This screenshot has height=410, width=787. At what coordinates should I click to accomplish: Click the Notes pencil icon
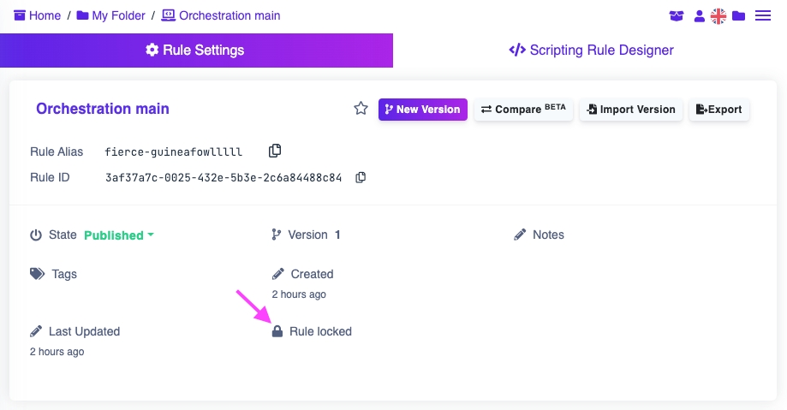pyautogui.click(x=520, y=235)
